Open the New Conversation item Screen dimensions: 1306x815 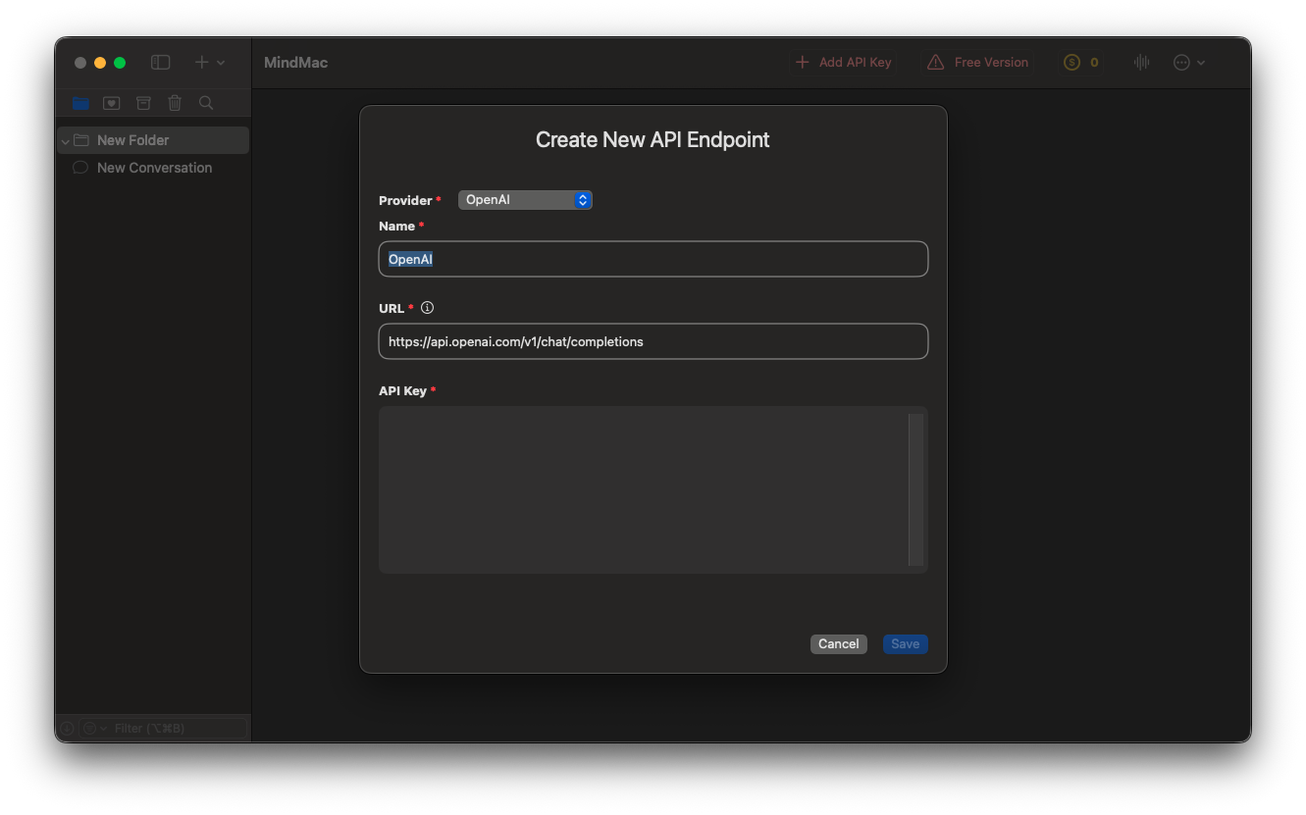[153, 168]
